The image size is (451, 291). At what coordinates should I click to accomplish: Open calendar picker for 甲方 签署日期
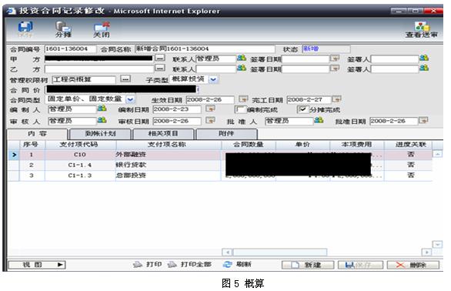[335, 59]
